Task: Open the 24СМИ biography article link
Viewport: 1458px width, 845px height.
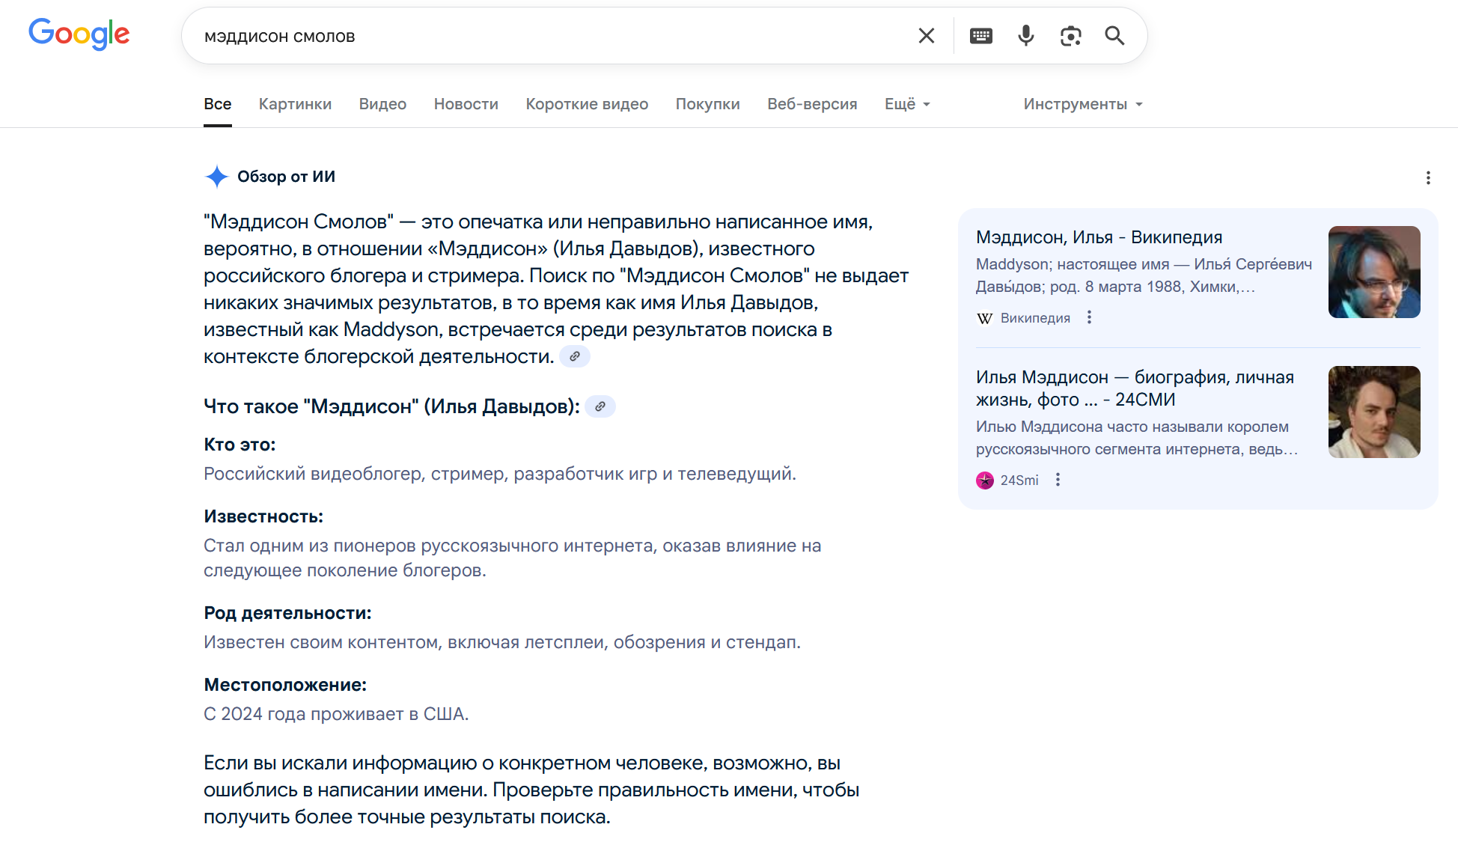Action: [1134, 388]
